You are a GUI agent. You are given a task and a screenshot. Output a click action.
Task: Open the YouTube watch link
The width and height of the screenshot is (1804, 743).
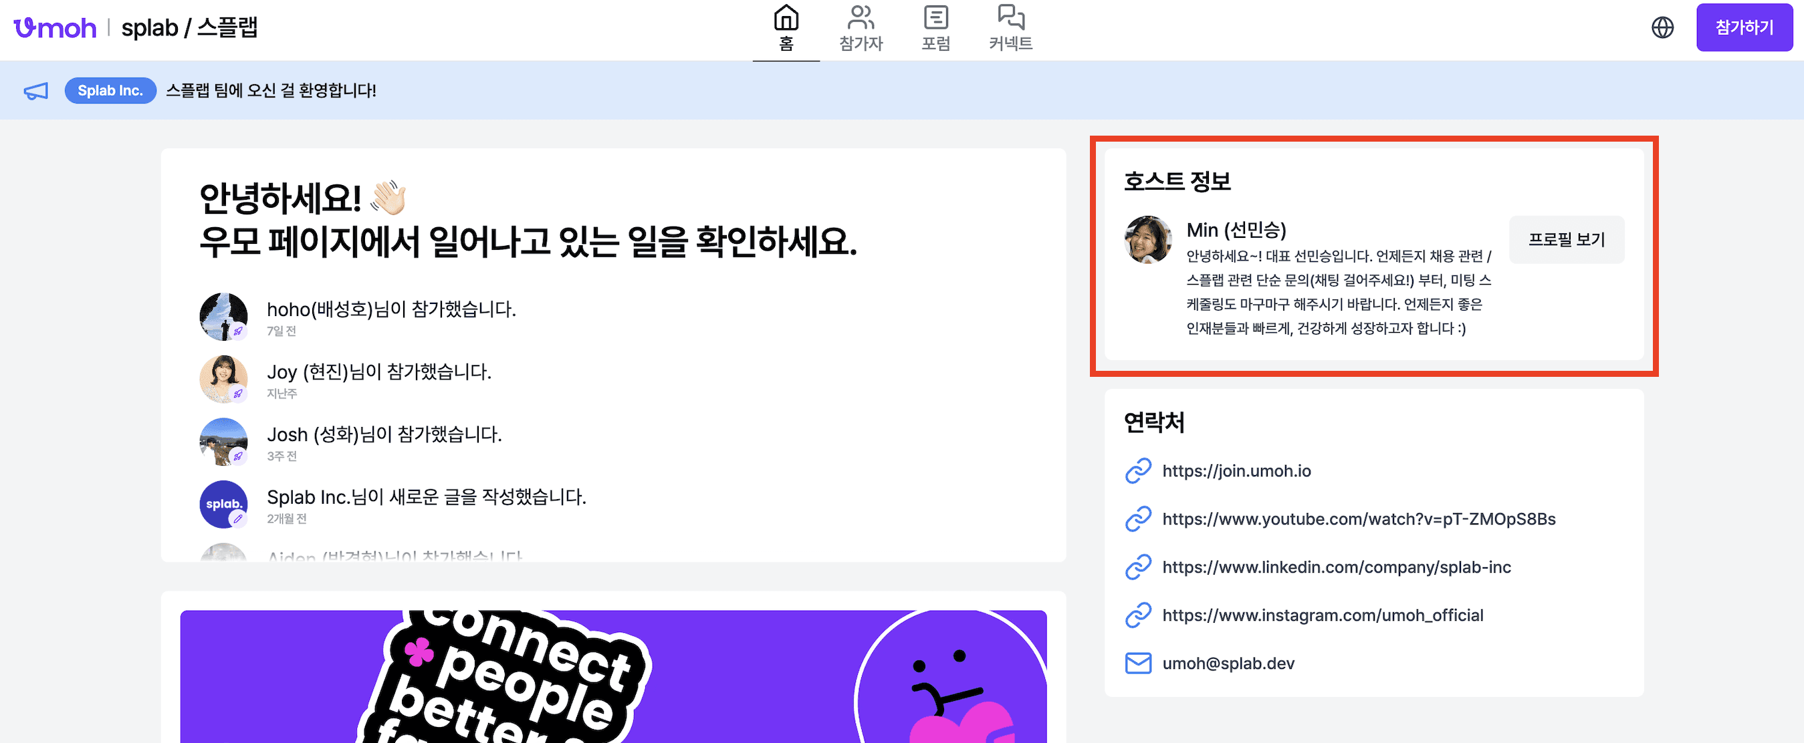click(1358, 519)
